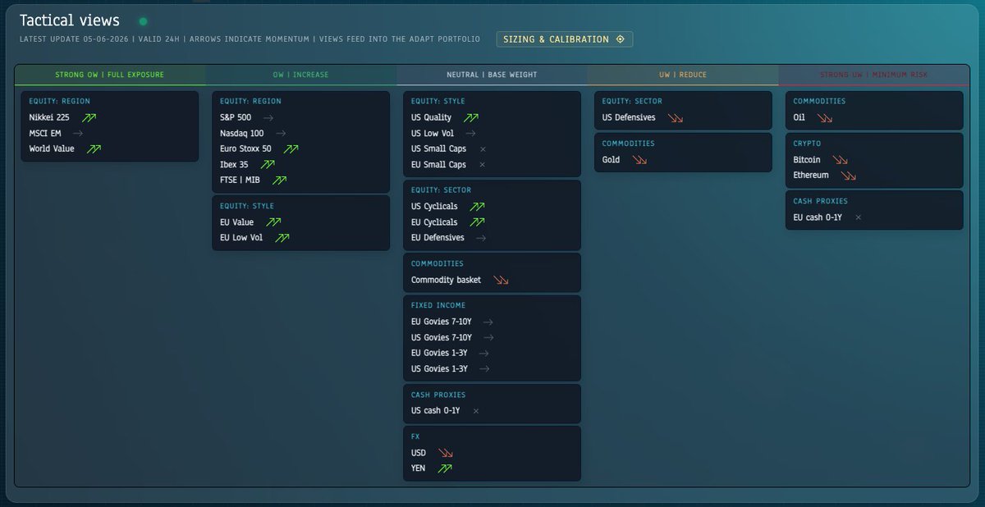Click the x marker beside US cash 0-1Y
The width and height of the screenshot is (985, 507).
tap(476, 410)
